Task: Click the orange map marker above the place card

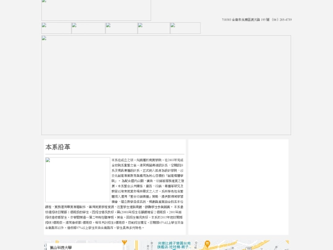Action: point(125,242)
